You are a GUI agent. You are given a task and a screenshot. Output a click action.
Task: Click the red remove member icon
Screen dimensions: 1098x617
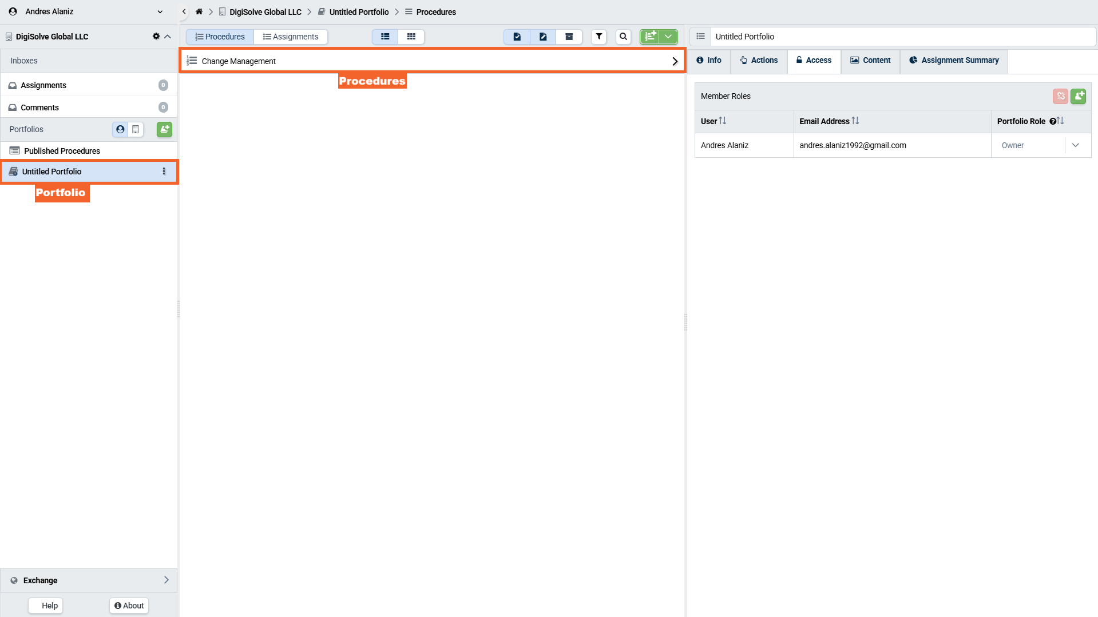tap(1060, 96)
